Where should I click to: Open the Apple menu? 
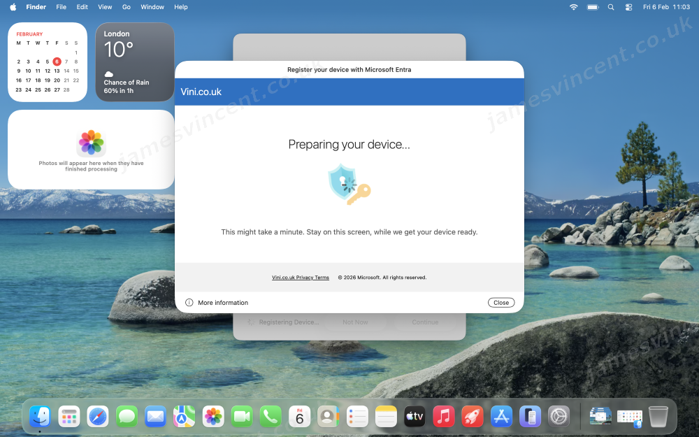tap(13, 7)
